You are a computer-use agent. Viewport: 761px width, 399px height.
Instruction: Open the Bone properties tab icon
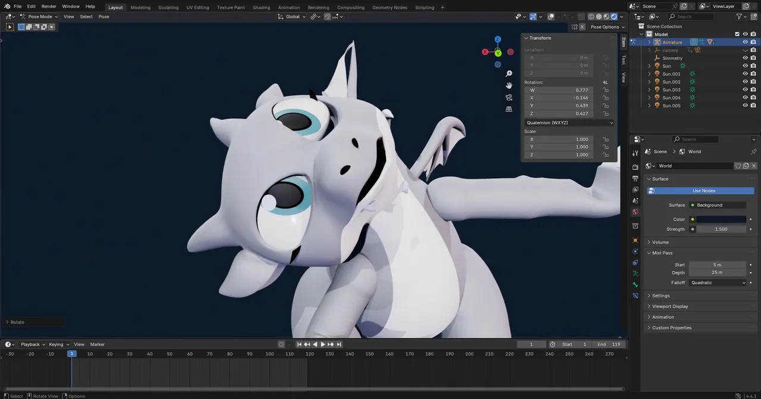click(x=635, y=284)
